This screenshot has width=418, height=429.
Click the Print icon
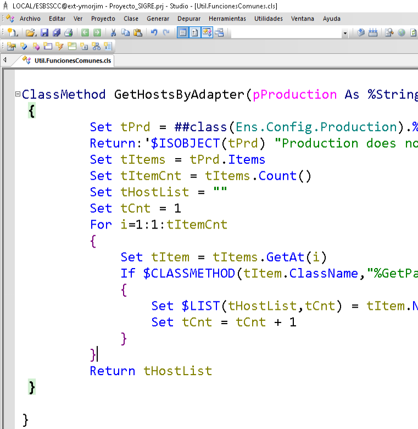[x=69, y=33]
